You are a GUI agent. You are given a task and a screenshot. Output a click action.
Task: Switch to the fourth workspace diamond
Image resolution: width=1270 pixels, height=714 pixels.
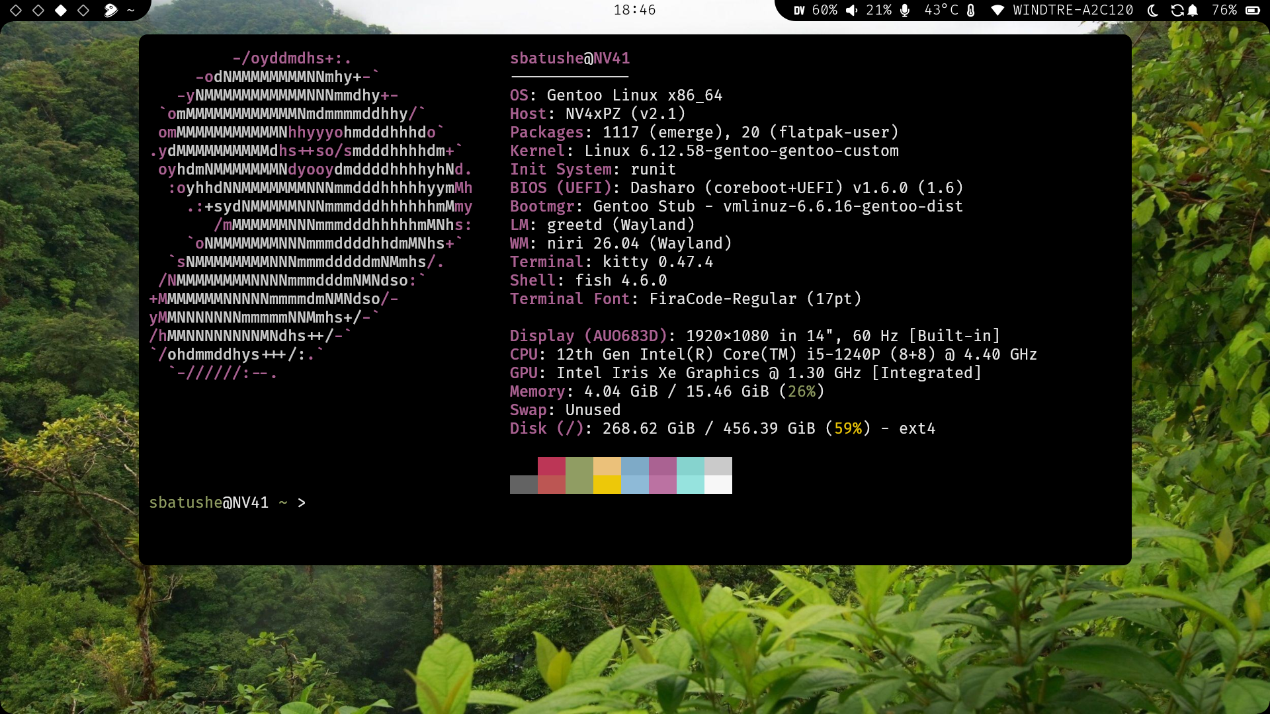[x=83, y=10]
